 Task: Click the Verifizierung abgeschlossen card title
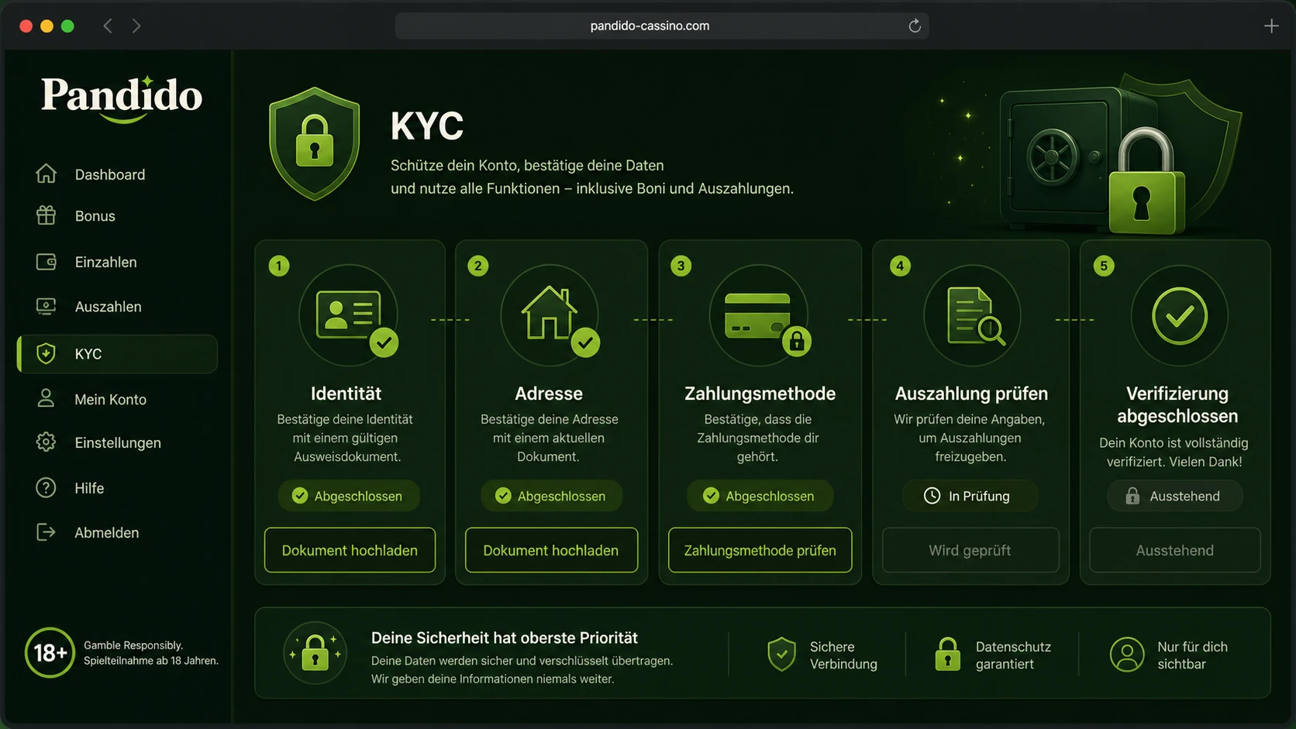click(x=1177, y=404)
